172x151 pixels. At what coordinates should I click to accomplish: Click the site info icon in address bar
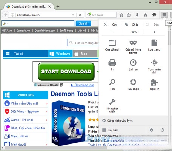tap(12, 15)
